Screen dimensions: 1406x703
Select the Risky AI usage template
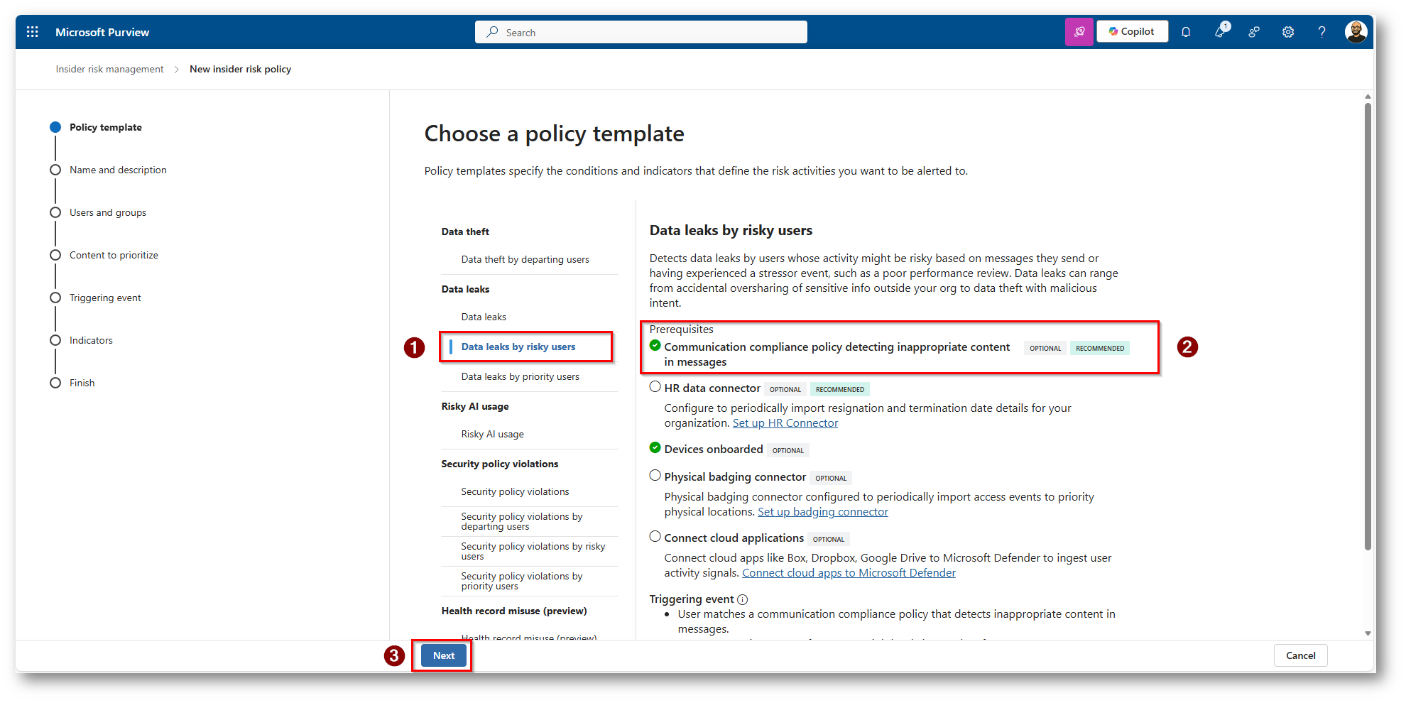click(492, 435)
